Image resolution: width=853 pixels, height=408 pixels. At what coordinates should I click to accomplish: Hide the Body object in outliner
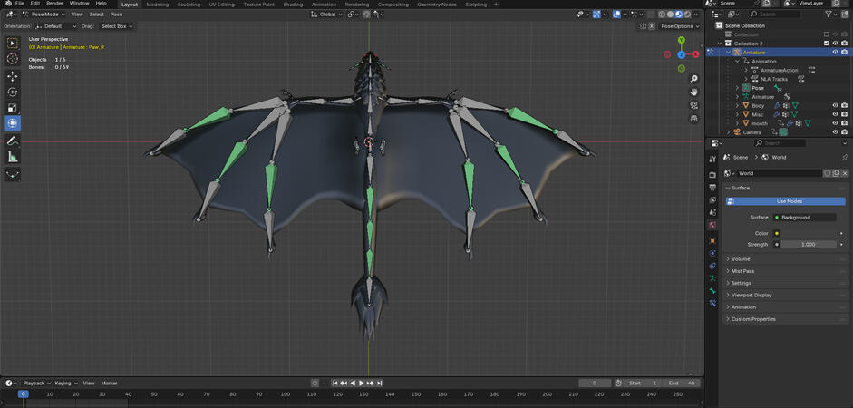click(x=835, y=105)
